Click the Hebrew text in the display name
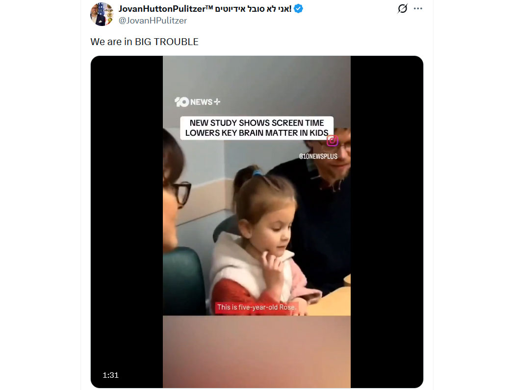This screenshot has width=515, height=390. (254, 8)
